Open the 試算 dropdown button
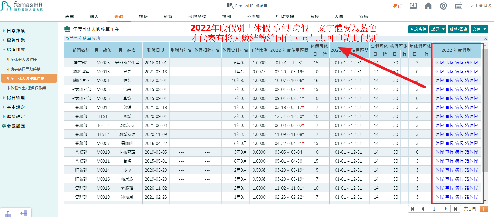494x217 pixels. click(x=438, y=29)
